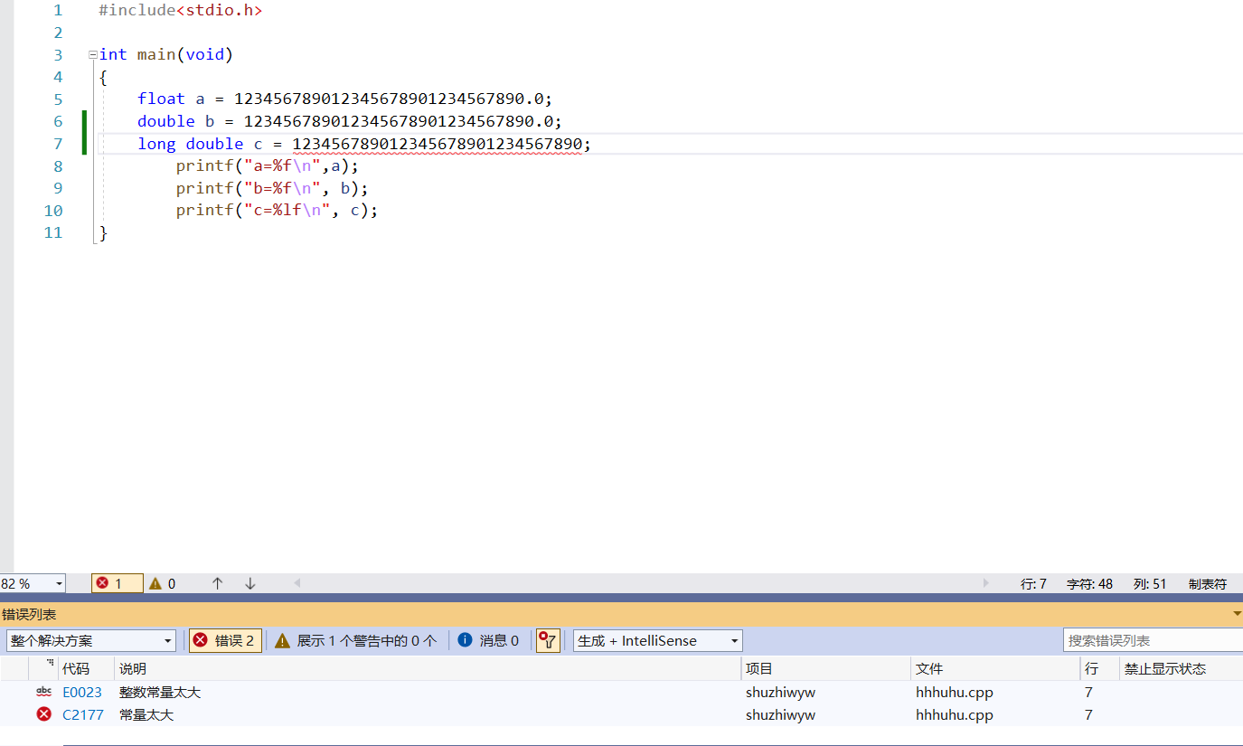Screen dimensions: 1243x746
Task: Click the 列: 51 column status indicator
Action: click(x=1150, y=584)
